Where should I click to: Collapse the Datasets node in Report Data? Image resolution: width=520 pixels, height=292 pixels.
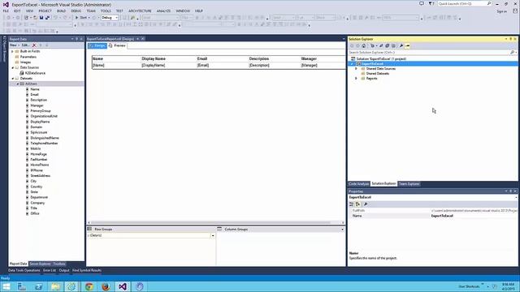(13, 79)
